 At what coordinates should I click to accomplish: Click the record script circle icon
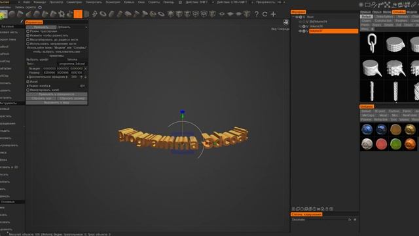pyautogui.click(x=40, y=7)
